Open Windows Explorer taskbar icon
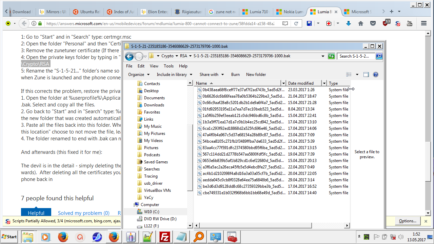Screen dimensions: 434x244 pyautogui.click(x=28, y=237)
